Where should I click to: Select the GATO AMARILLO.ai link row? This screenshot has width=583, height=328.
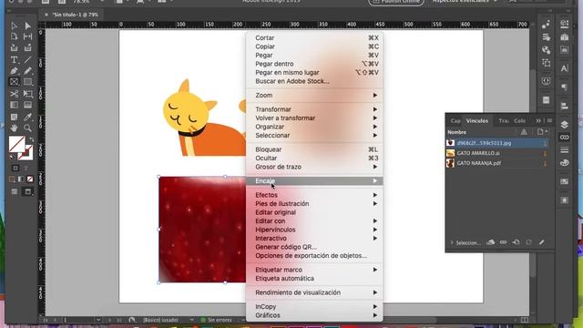pyautogui.click(x=497, y=153)
